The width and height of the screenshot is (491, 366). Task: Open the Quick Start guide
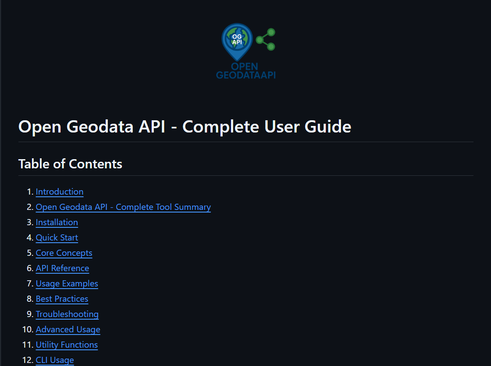point(57,237)
